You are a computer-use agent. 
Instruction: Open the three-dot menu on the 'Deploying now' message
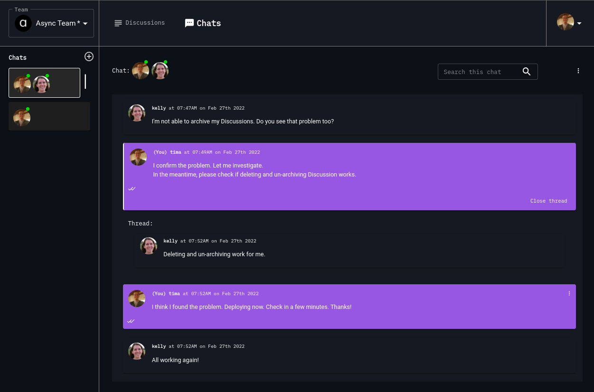[569, 293]
